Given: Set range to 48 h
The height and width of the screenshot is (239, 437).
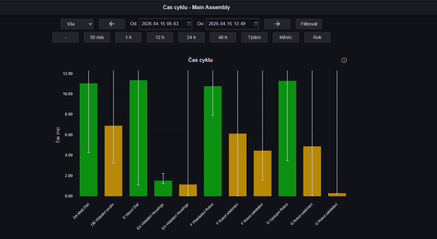Looking at the screenshot, I should pos(223,37).
